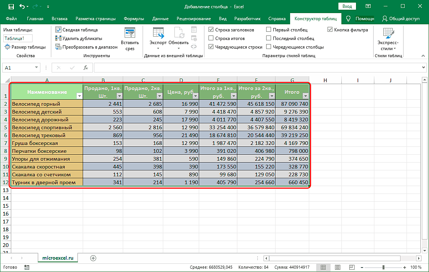Add new sheet with plus button

tap(93, 258)
